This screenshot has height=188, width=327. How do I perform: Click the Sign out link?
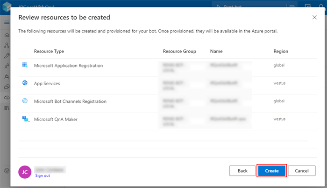coord(43,175)
